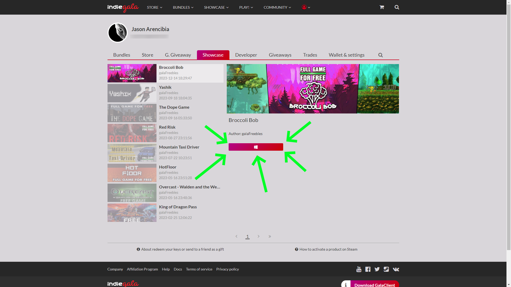Open the Wallet & settings tab
Viewport: 511px width, 287px height.
click(x=347, y=55)
